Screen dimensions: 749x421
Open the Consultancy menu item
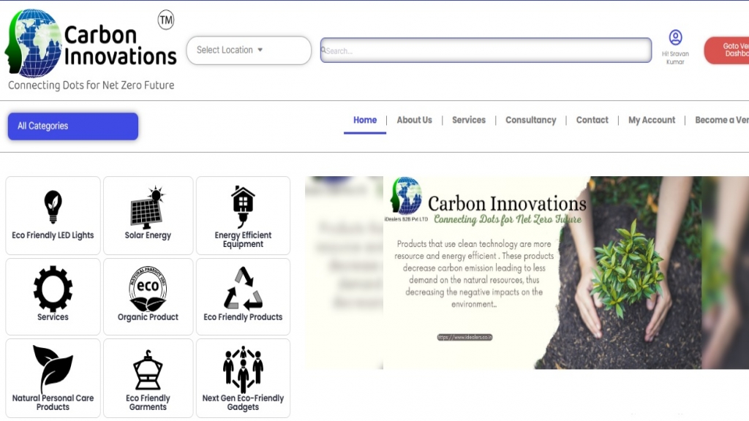[531, 121]
